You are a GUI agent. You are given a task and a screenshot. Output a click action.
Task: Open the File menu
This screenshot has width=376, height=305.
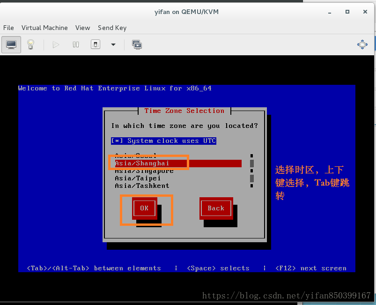point(8,28)
